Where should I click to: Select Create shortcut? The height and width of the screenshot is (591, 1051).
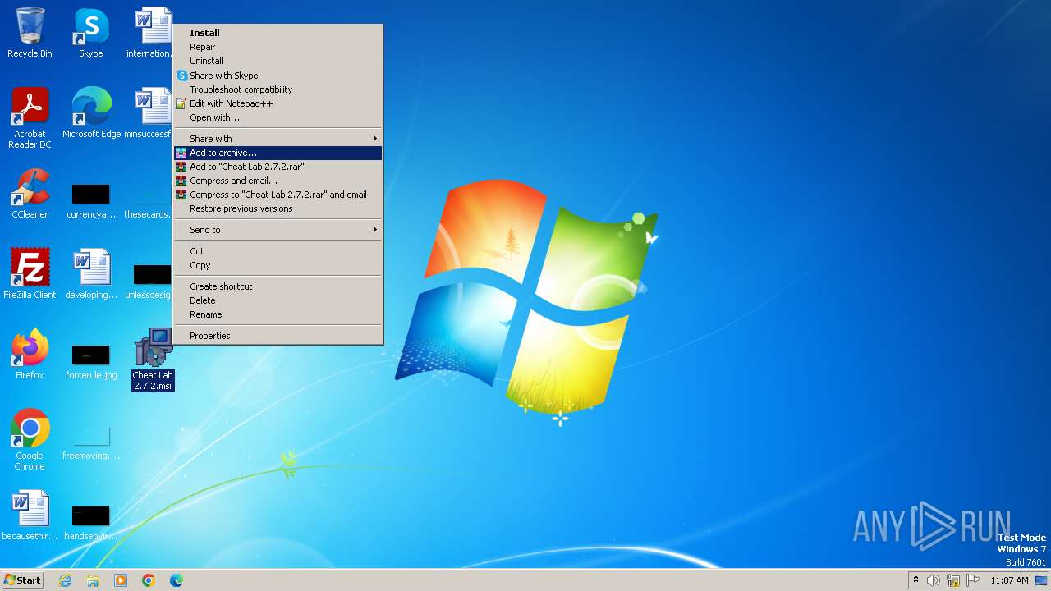coord(278,286)
